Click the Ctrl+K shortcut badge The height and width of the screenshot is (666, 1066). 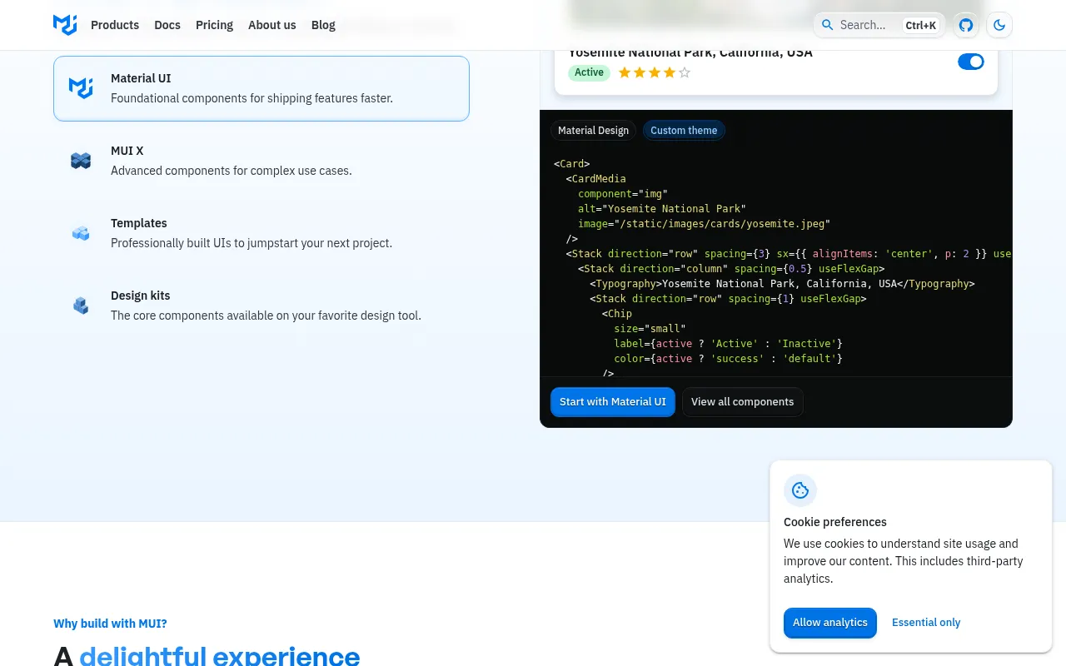pos(921,25)
